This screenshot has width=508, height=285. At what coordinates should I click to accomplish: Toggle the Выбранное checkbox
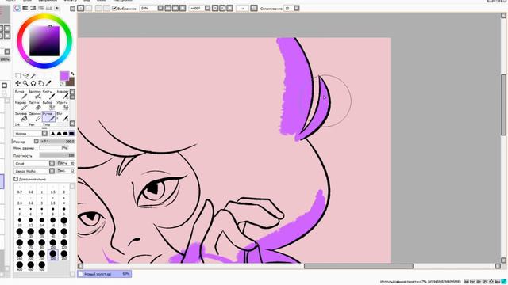coord(114,9)
